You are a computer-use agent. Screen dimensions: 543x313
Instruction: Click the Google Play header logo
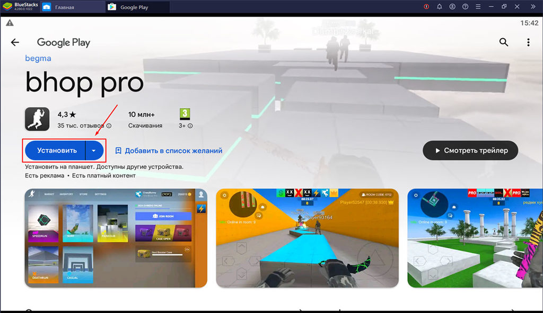pos(64,42)
